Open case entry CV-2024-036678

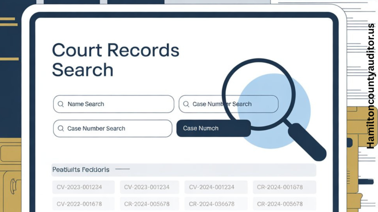pyautogui.click(x=215, y=204)
